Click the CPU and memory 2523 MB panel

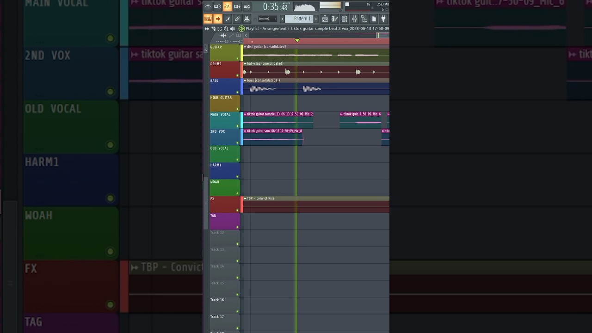click(367, 6)
